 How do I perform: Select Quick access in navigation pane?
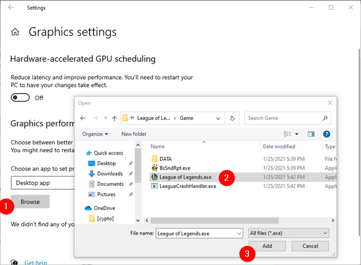coord(105,153)
